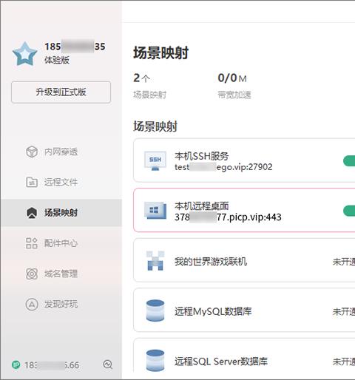This screenshot has width=355, height=380.
Task: Click the SSH monitor icon
Action: pos(155,160)
